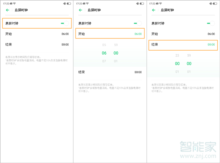Viewport: 220px width, 163px height.
Task: Collapse highlighted 结束 row in right screen
Action: [x=183, y=44]
